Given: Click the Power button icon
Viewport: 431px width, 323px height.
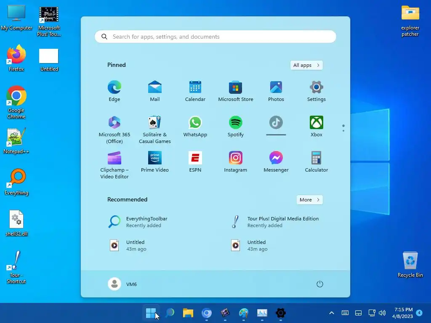Looking at the screenshot, I should pyautogui.click(x=320, y=284).
